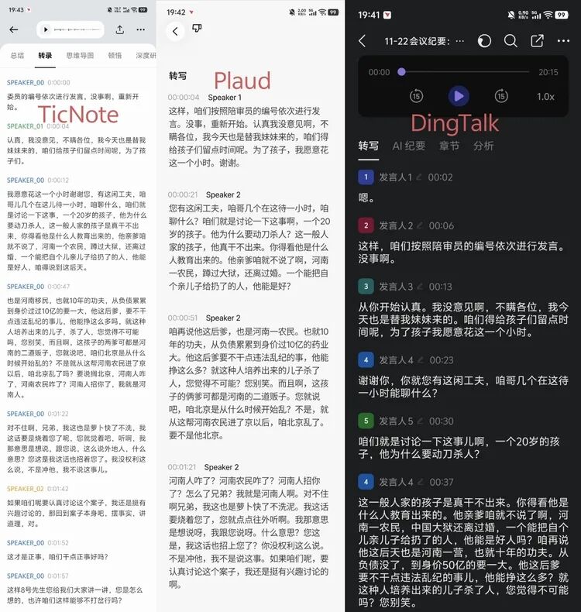The height and width of the screenshot is (612, 581).
Task: Click DingTalk's export/share icon
Action: point(537,41)
